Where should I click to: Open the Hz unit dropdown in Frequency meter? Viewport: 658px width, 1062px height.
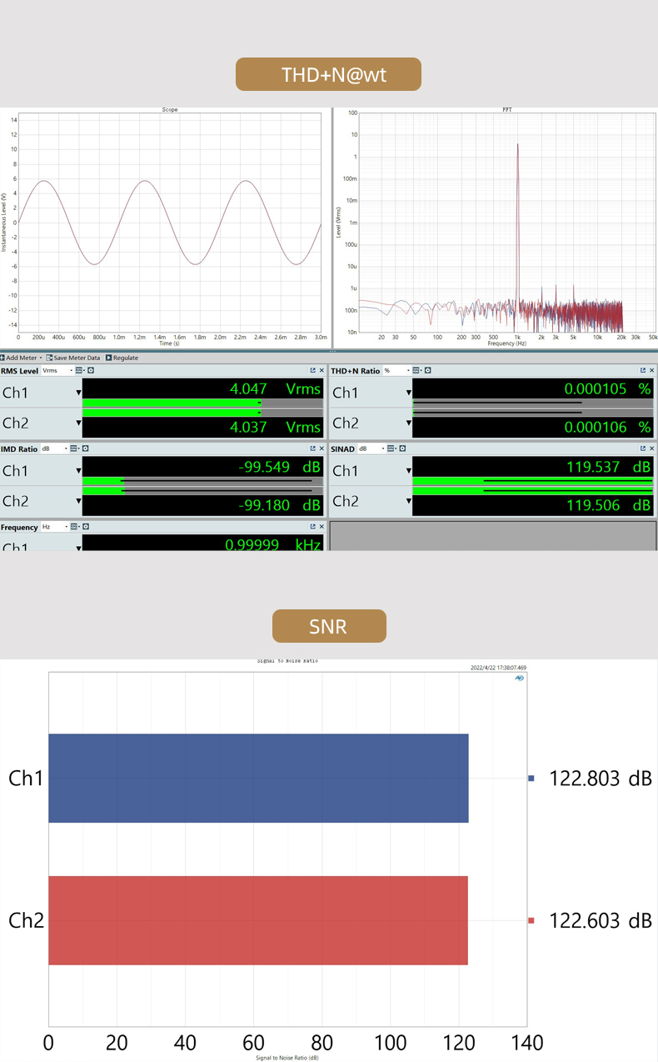[x=55, y=528]
